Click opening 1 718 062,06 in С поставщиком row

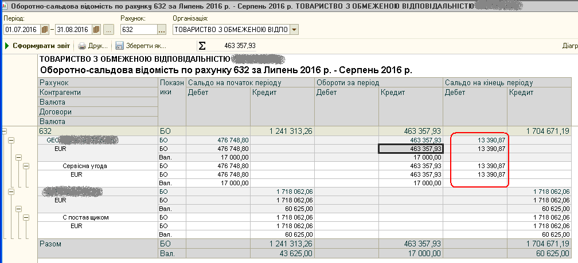coord(282,217)
